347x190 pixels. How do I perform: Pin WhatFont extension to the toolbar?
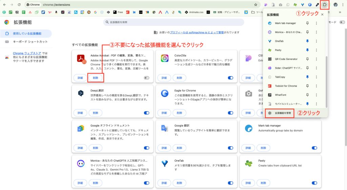pos(308,95)
